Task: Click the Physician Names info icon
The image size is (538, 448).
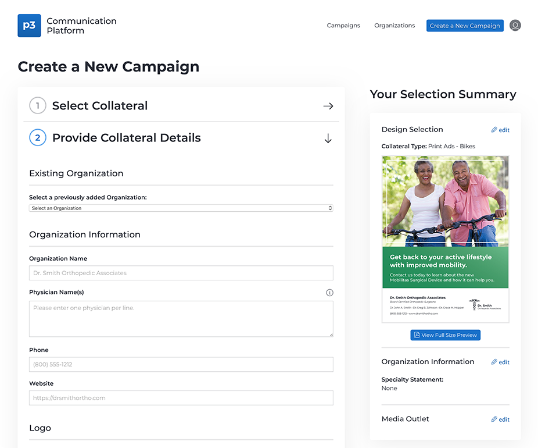Action: pyautogui.click(x=329, y=293)
